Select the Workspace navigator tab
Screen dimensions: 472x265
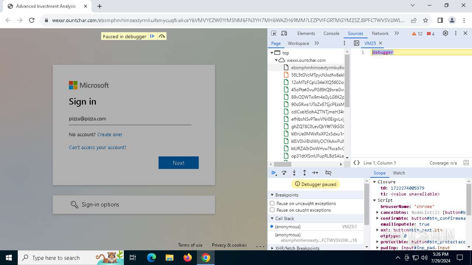coord(298,43)
